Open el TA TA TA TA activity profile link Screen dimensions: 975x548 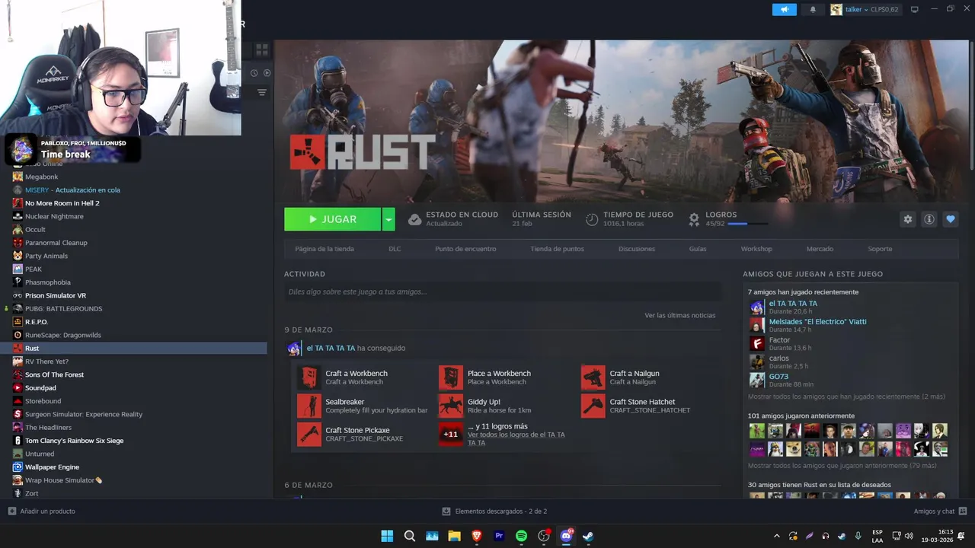point(331,348)
